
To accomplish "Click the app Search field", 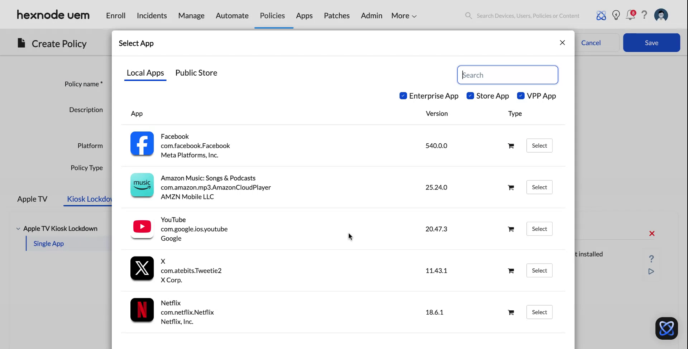I will [507, 75].
